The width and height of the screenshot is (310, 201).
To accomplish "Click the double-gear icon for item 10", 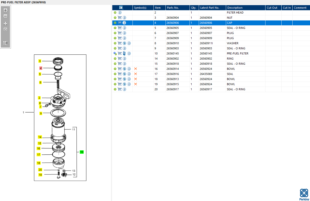I will 115,53.
